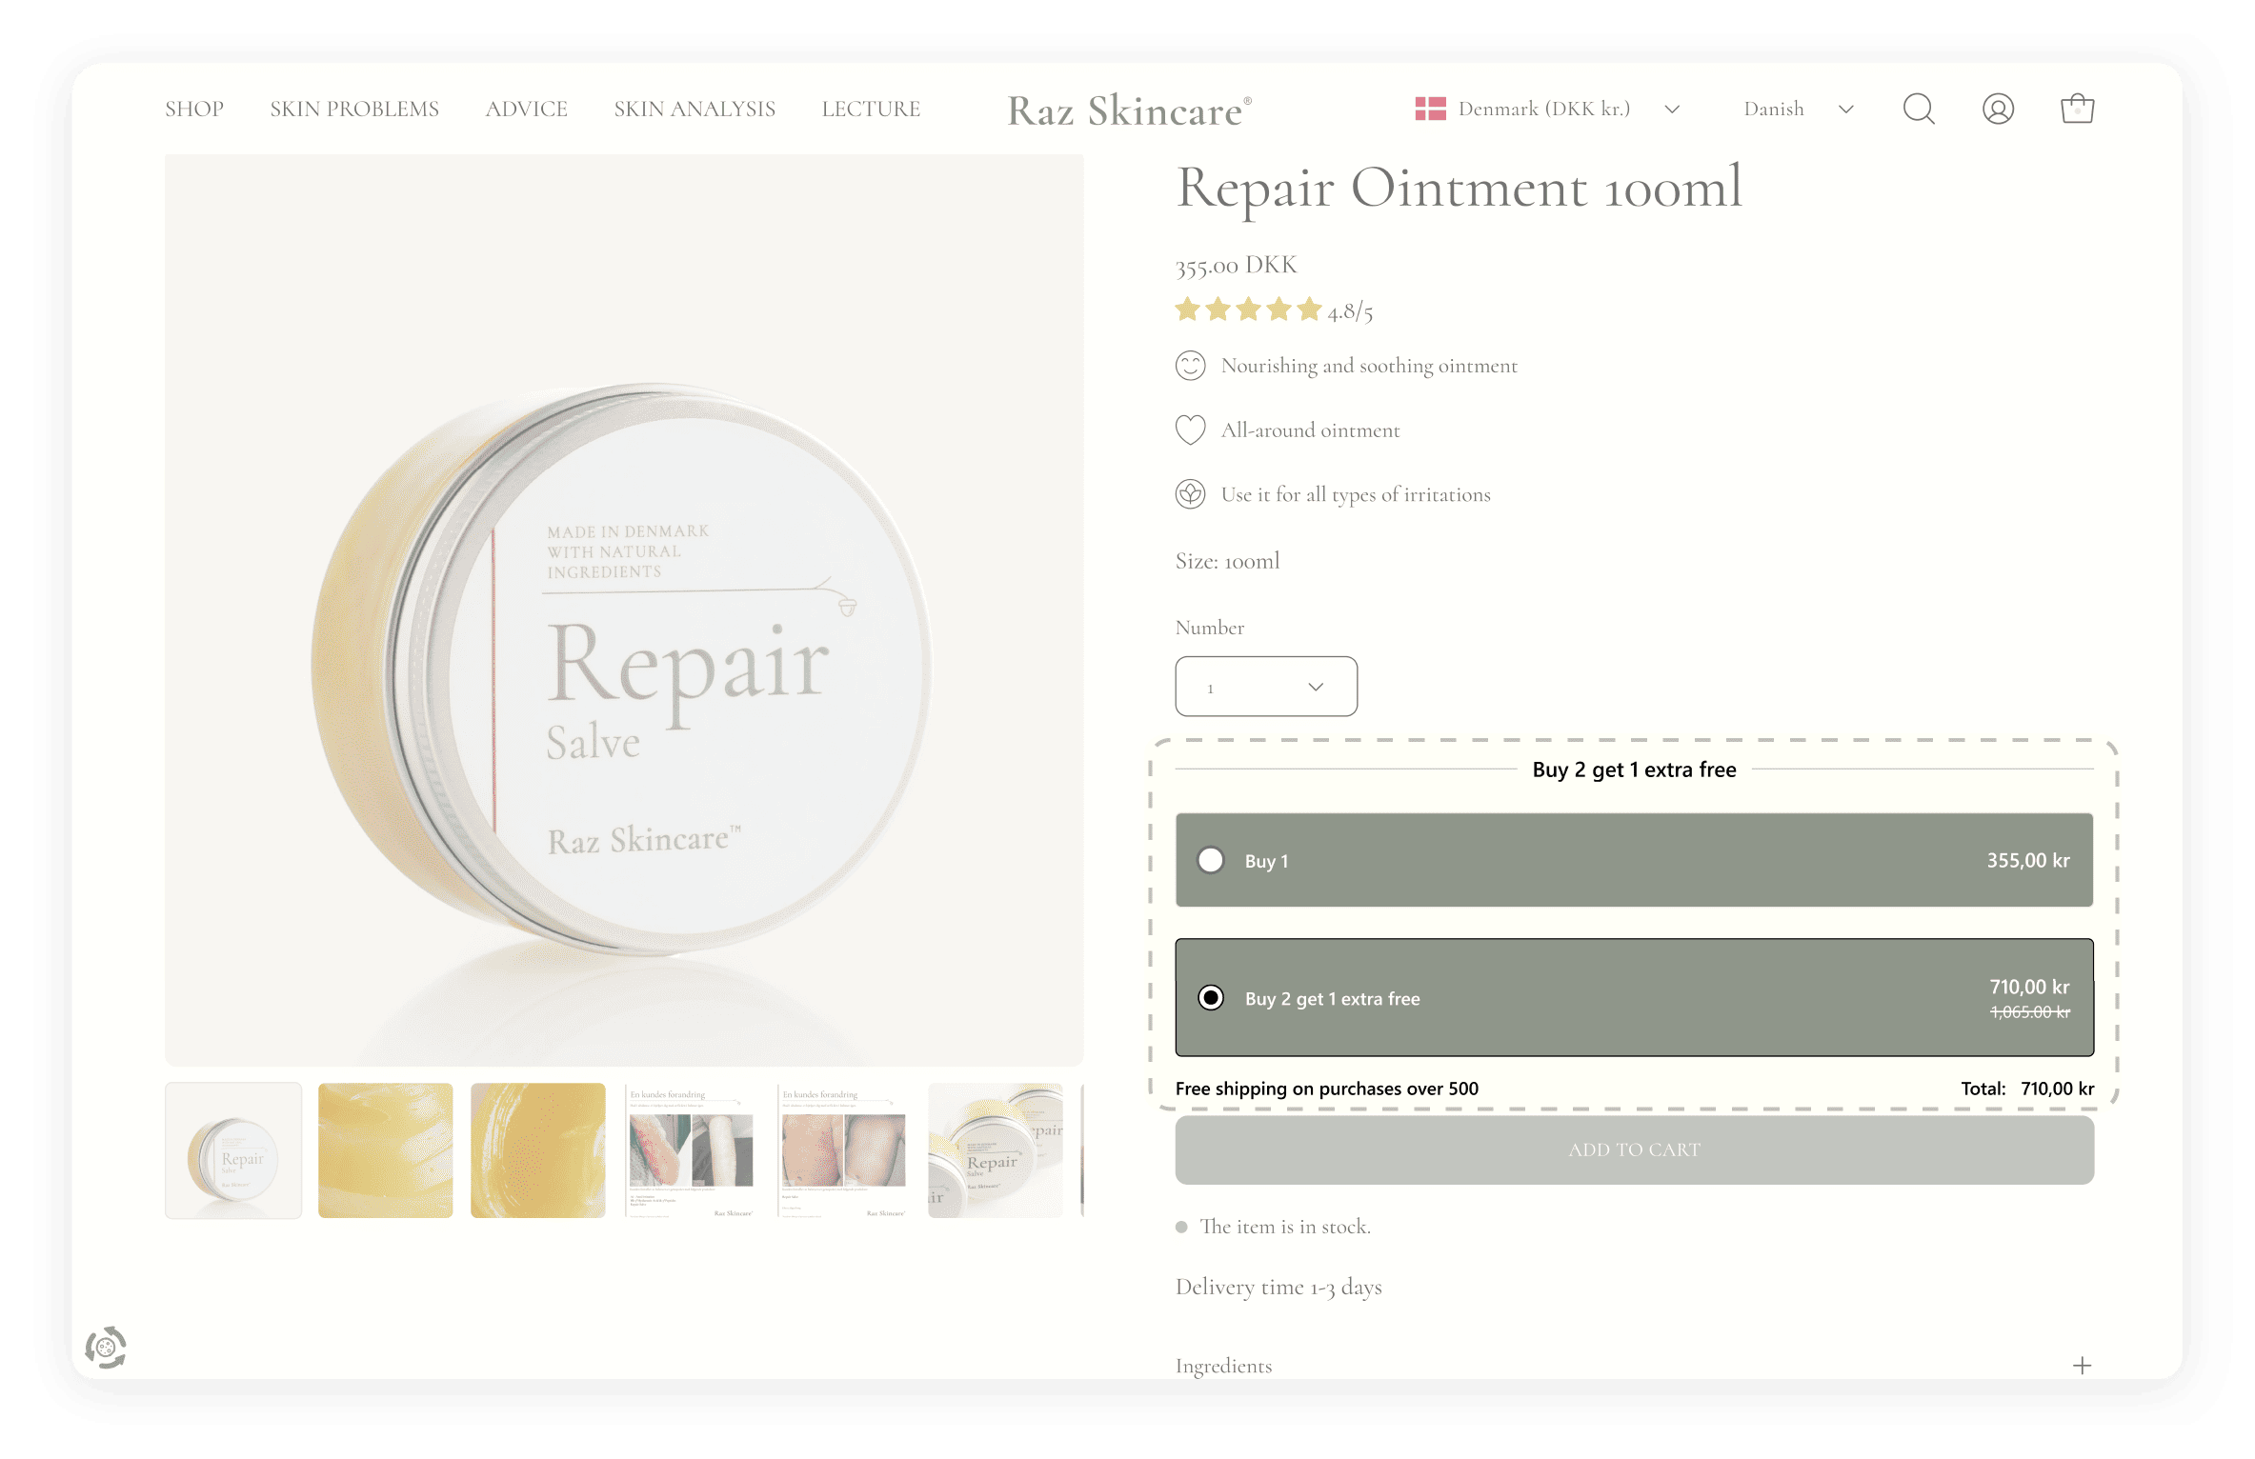The height and width of the screenshot is (1459, 2255).
Task: Go to Raz Skincare home logo
Action: point(1129,110)
